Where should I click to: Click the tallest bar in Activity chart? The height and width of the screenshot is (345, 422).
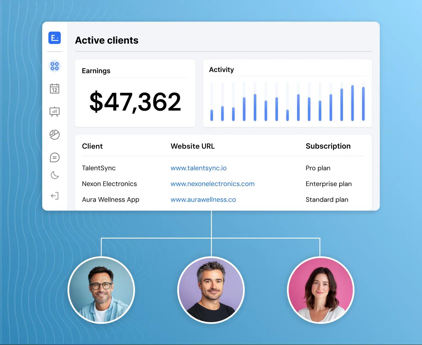[353, 103]
